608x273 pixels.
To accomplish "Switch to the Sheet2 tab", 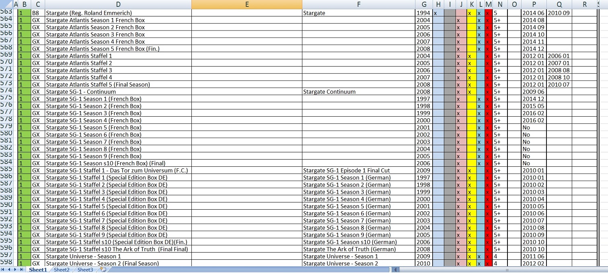I will [x=62, y=270].
